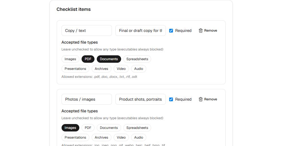Image resolution: width=282 pixels, height=146 pixels.
Task: Click Required label text for Photos / images
Action: pyautogui.click(x=183, y=99)
